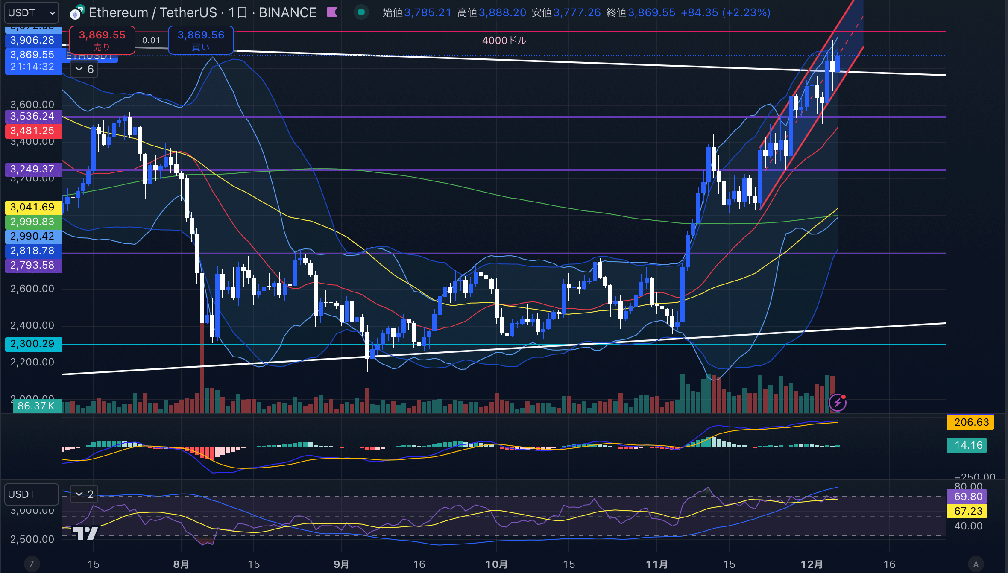
Task: Click the orange 206.63 MACD label
Action: (x=971, y=422)
